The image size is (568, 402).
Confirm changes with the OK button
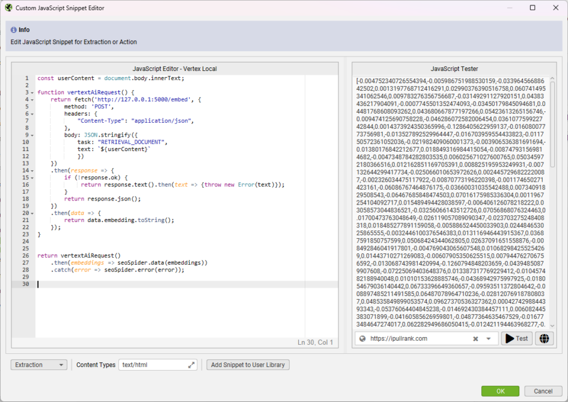tap(500, 391)
